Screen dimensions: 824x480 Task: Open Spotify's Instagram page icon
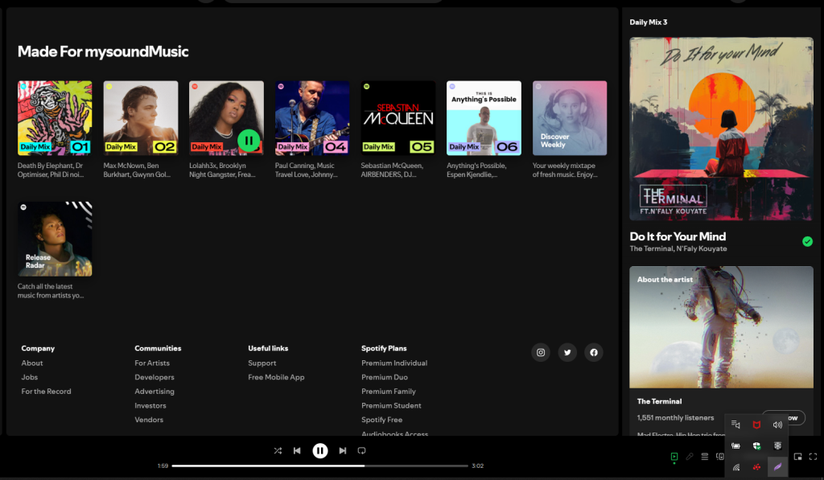coord(541,352)
